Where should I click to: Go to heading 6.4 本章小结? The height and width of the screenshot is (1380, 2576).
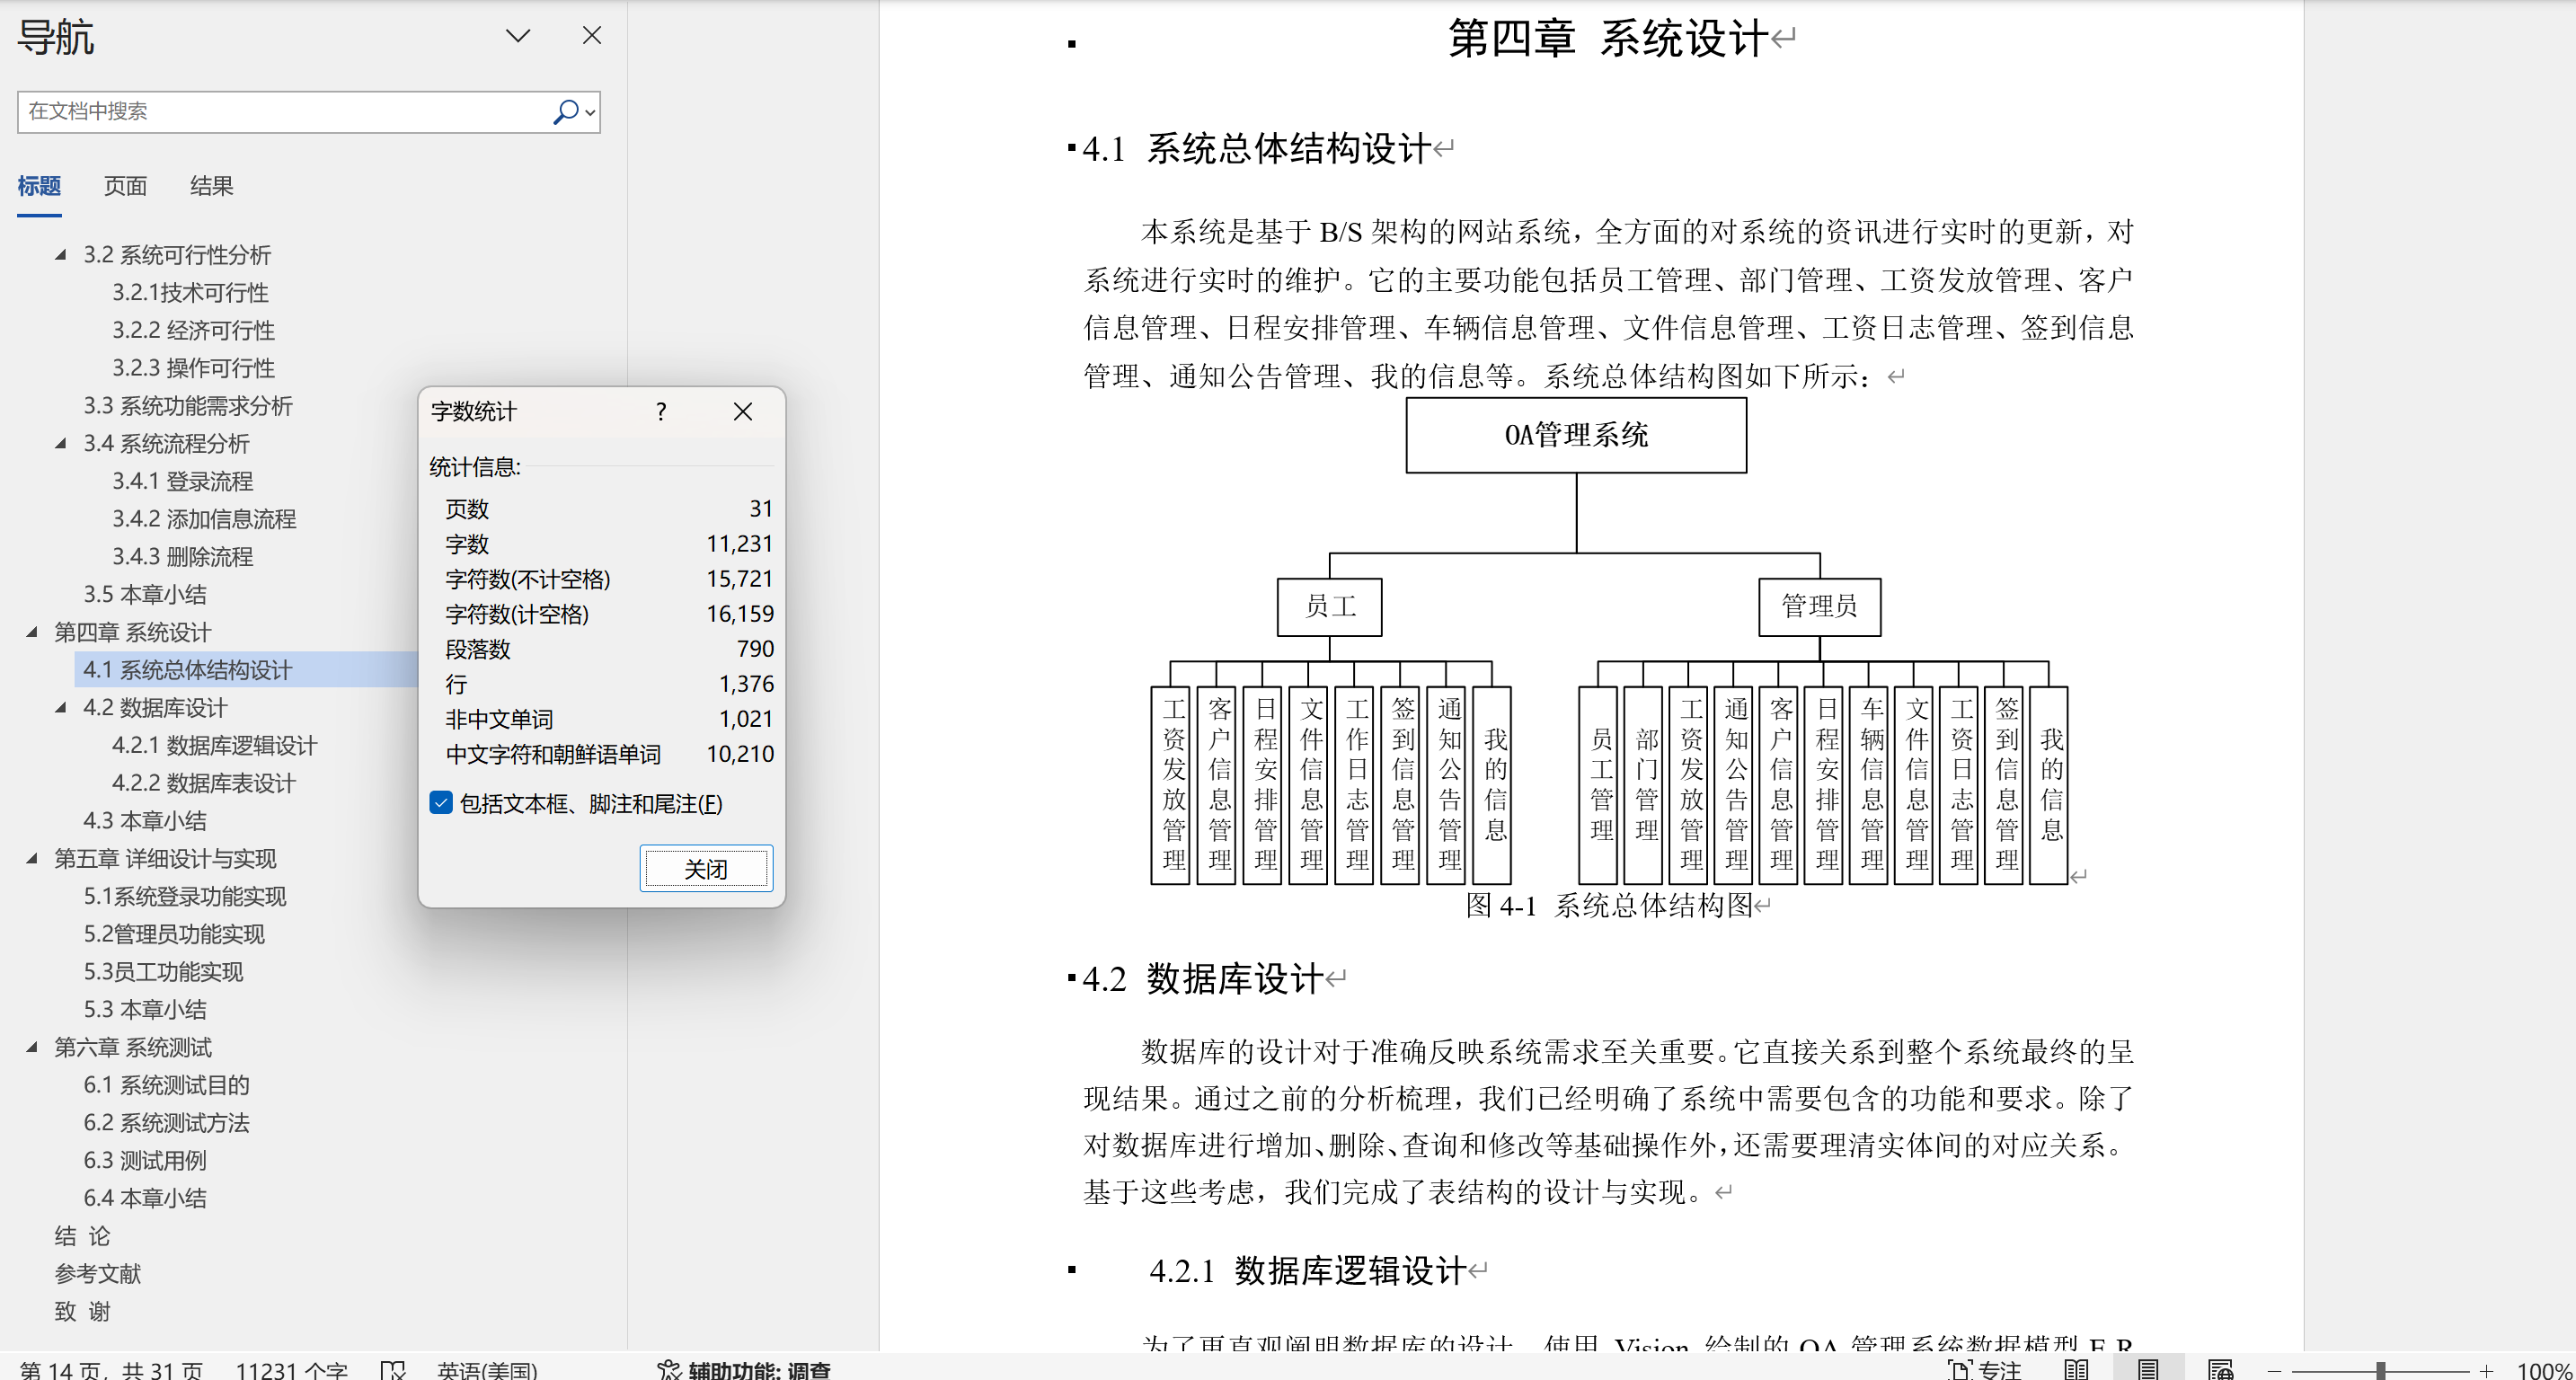click(145, 1198)
